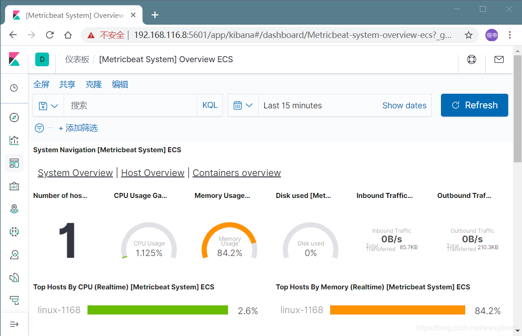Click the CPU Usage gauge
The width and height of the screenshot is (522, 336).
pyautogui.click(x=149, y=240)
